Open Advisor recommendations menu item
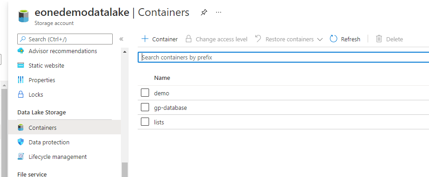The width and height of the screenshot is (429, 177). (63, 51)
